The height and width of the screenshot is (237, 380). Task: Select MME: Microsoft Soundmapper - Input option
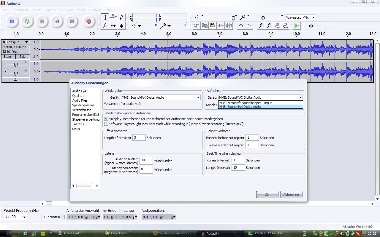click(x=260, y=103)
